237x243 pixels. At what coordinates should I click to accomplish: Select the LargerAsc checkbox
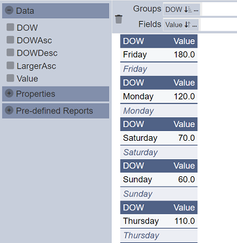pyautogui.click(x=10, y=65)
